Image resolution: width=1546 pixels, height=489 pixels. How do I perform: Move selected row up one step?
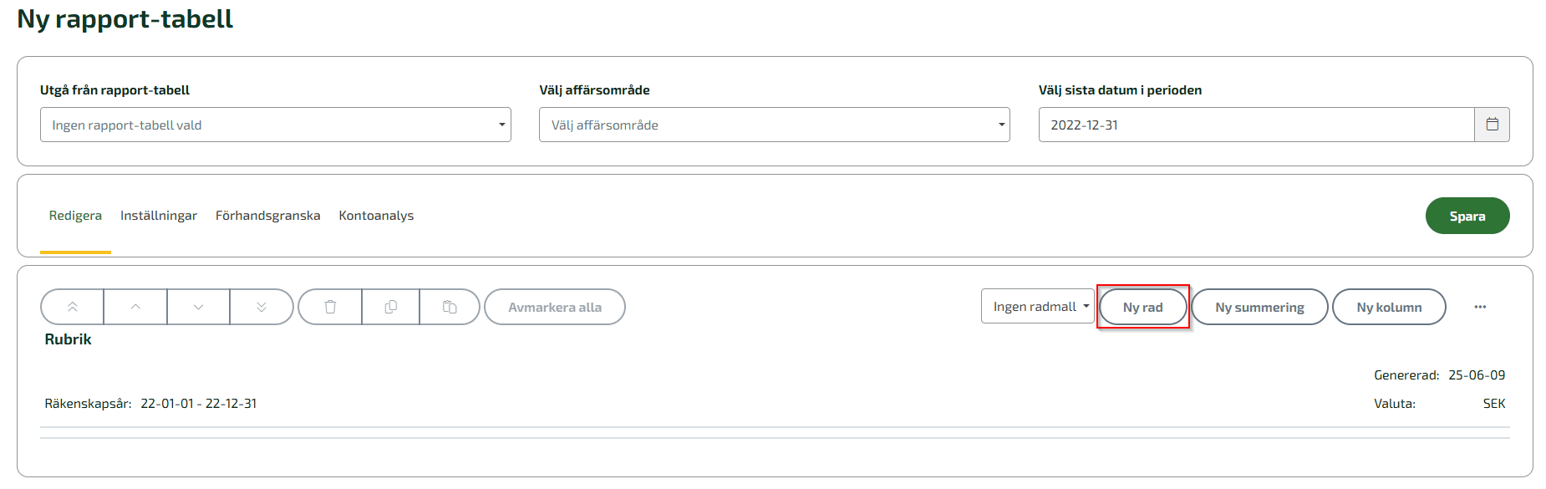(135, 307)
